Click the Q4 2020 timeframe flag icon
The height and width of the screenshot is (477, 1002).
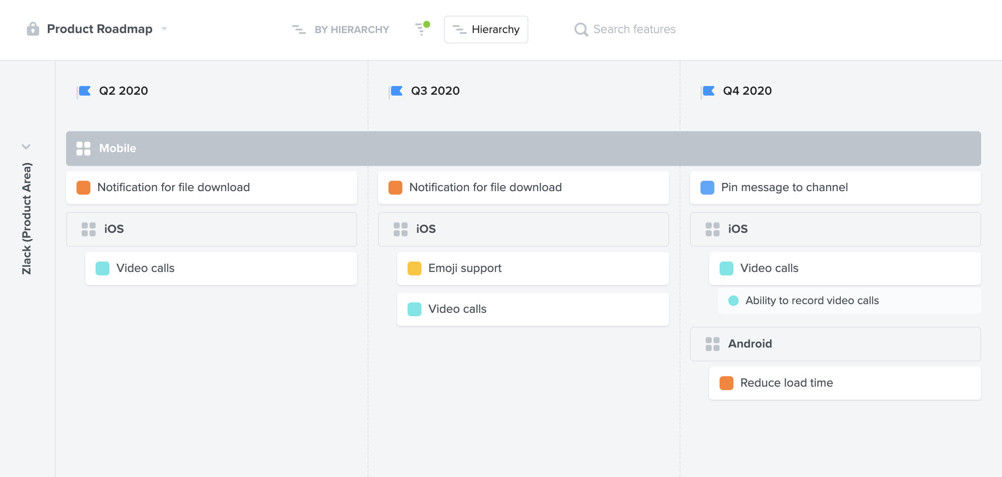[x=709, y=91]
